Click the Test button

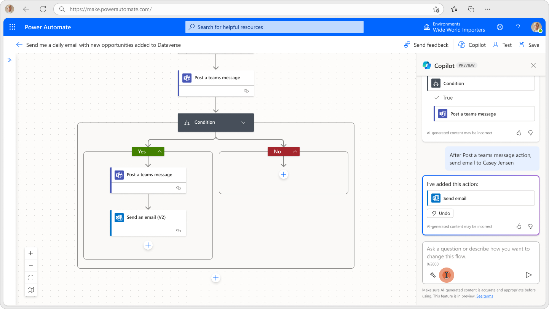(x=502, y=45)
